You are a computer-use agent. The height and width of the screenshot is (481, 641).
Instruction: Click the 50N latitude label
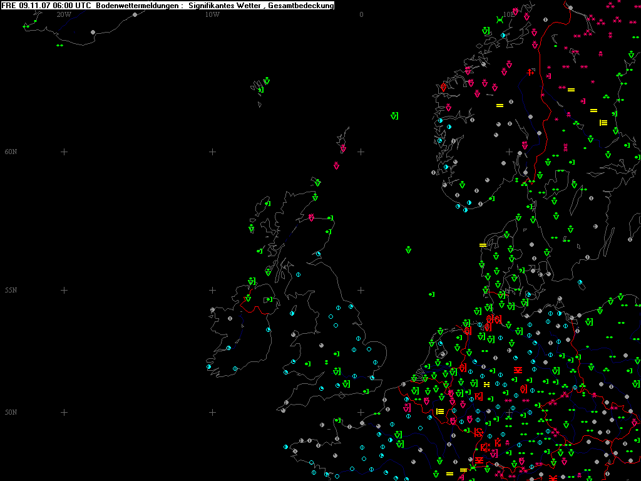[11, 412]
